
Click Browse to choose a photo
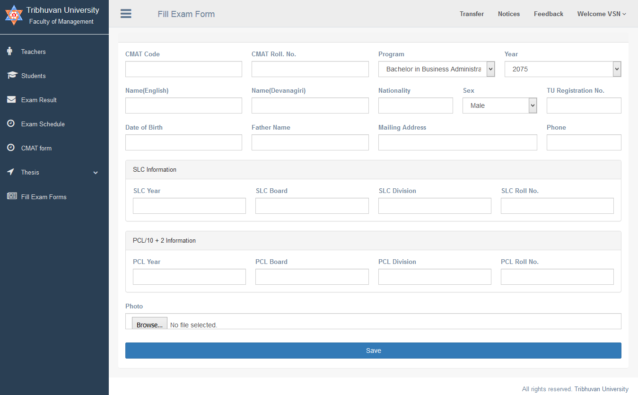coord(149,324)
